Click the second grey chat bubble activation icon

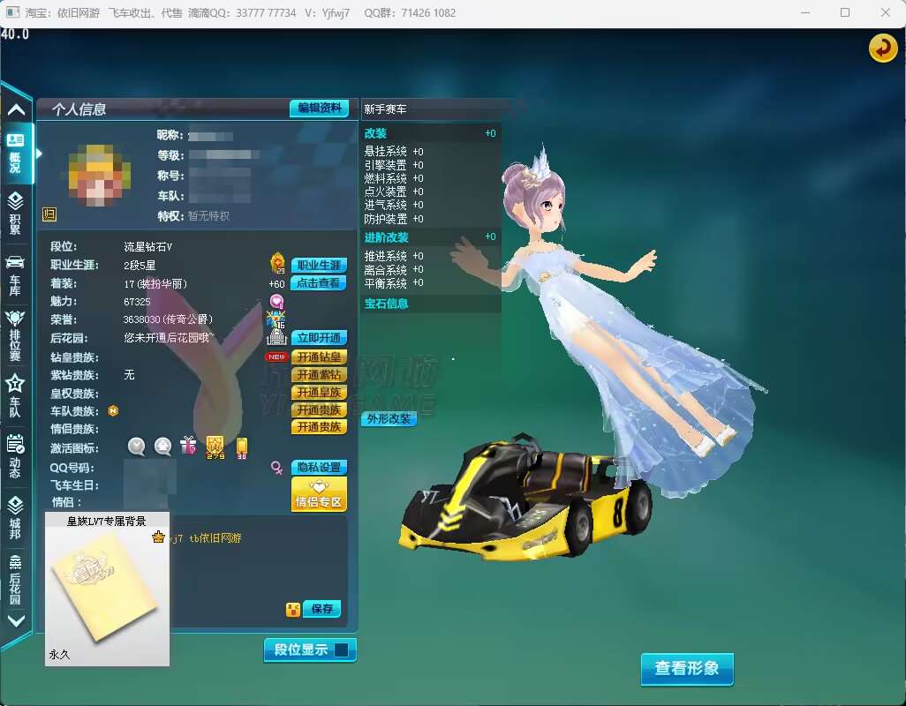163,447
